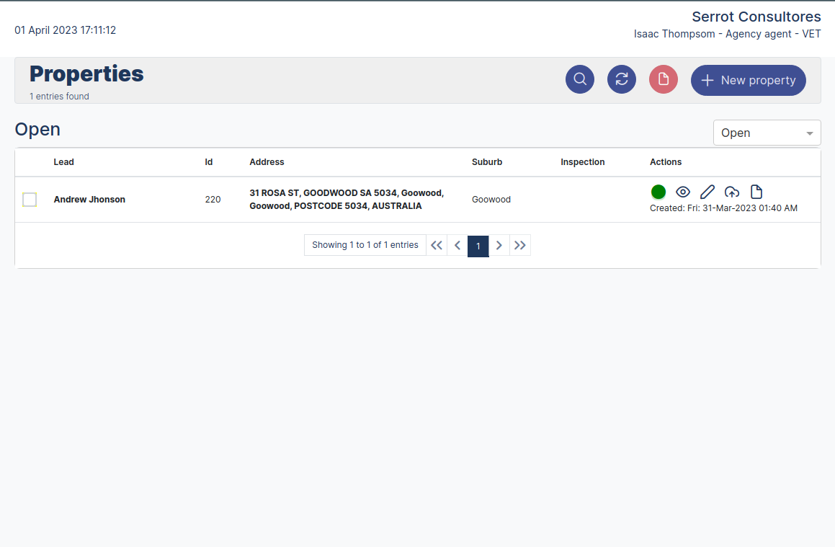This screenshot has height=547, width=835.
Task: Expand the status selector showing Open
Action: 767,133
